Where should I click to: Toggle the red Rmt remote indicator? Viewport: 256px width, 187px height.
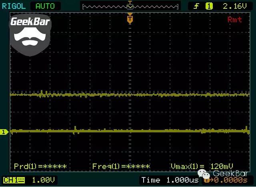(x=234, y=20)
